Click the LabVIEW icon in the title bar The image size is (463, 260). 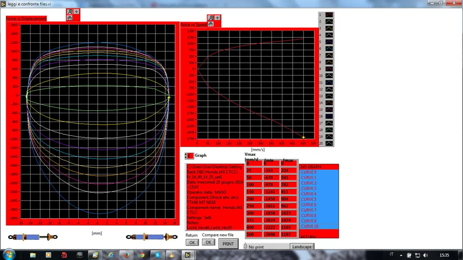coord(3,4)
